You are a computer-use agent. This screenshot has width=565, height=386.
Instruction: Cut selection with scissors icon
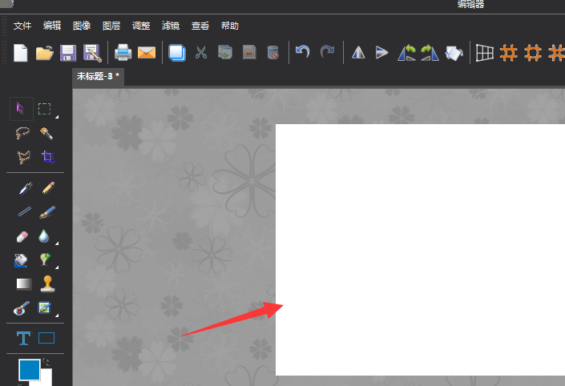click(x=201, y=53)
